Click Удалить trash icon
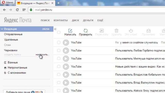The height and width of the screenshot is (93, 165). click(x=116, y=31)
